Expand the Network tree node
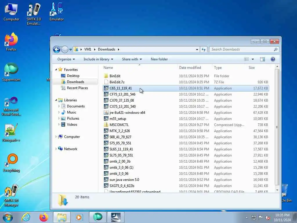The height and width of the screenshot is (223, 297). click(56, 149)
